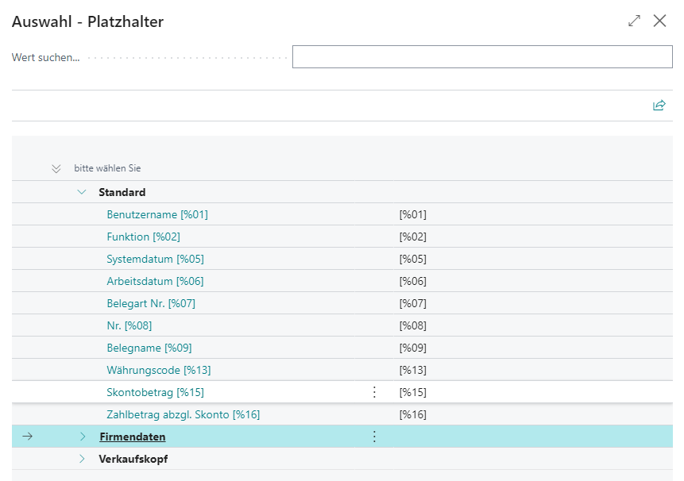
Task: Click the arrow indicator on the Firmendaten row
Action: [x=29, y=437]
